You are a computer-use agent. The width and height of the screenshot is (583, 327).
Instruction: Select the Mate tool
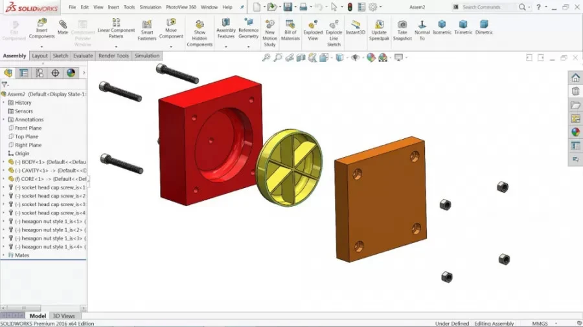coord(63,27)
